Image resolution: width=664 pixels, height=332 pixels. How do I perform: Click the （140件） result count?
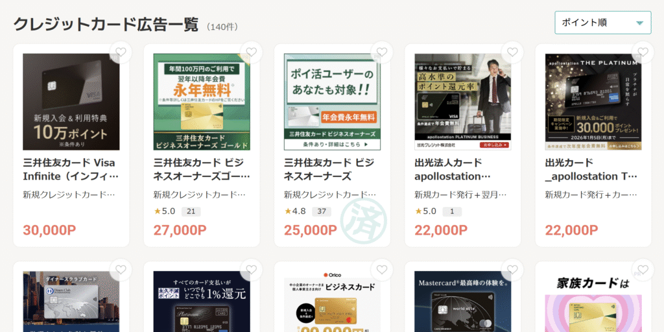click(222, 27)
